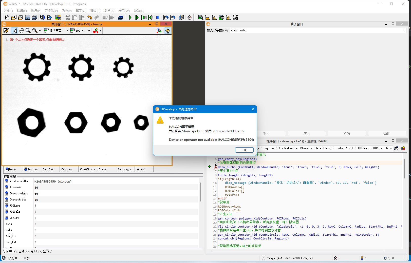411x263 pixels.
Task: Open the 100 % zoom level dropdown
Action: pos(89,31)
